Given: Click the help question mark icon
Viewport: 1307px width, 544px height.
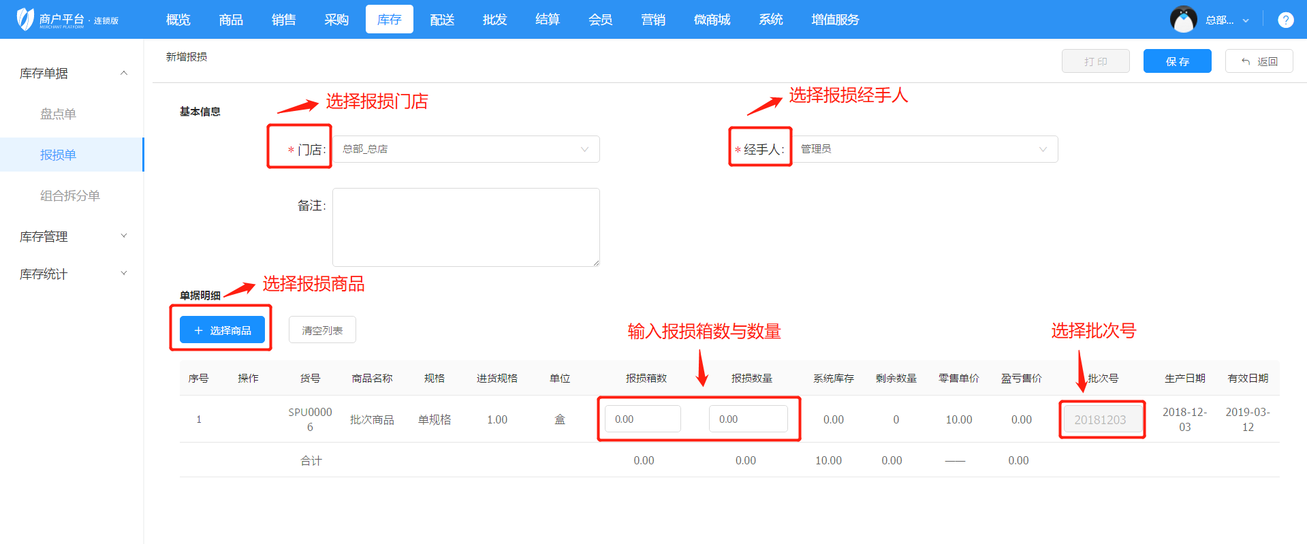Looking at the screenshot, I should pyautogui.click(x=1285, y=20).
